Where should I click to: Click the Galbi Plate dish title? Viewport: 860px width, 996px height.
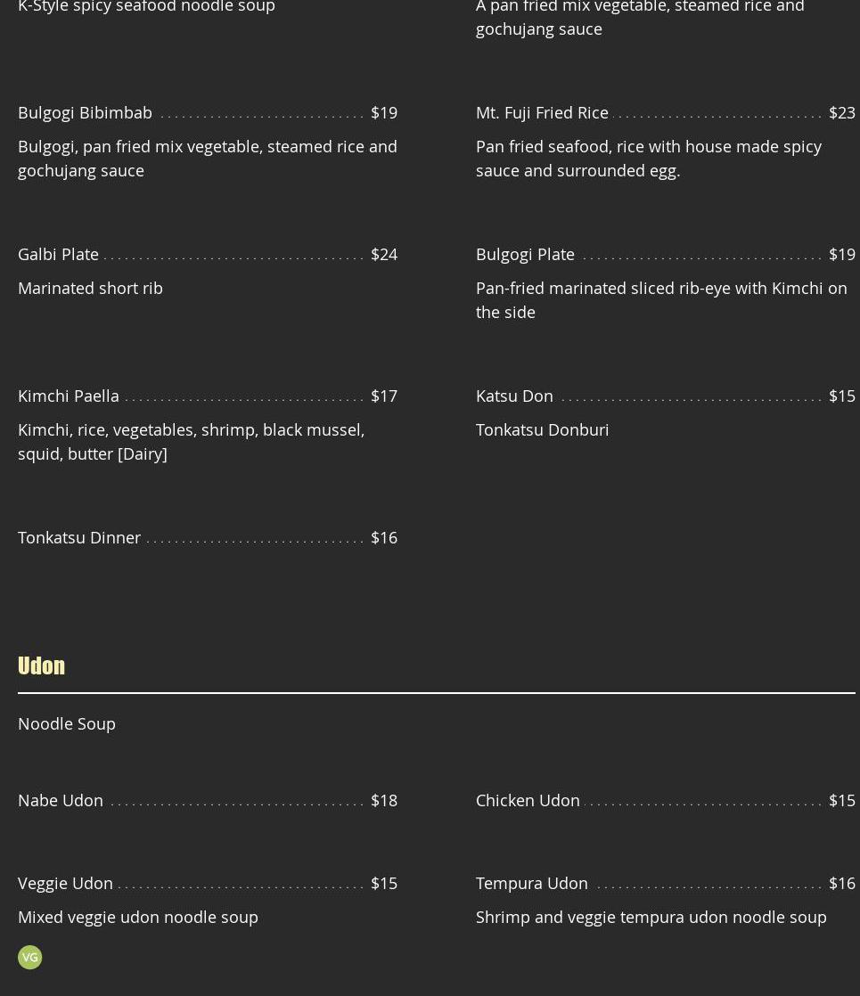coord(58,254)
